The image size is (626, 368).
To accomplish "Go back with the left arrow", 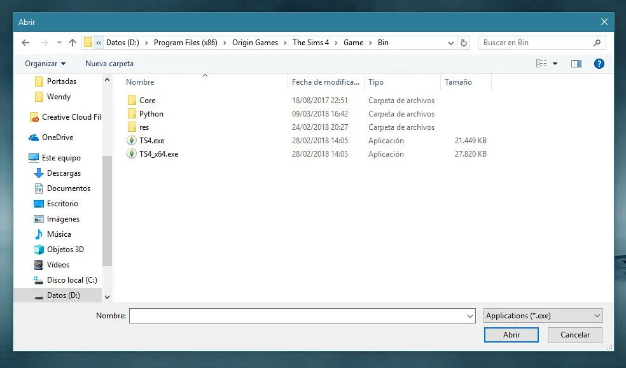I will (25, 43).
